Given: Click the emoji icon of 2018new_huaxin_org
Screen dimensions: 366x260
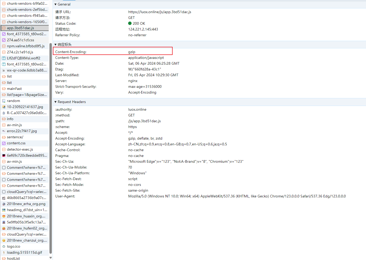Looking at the screenshot, I should coord(4,216).
